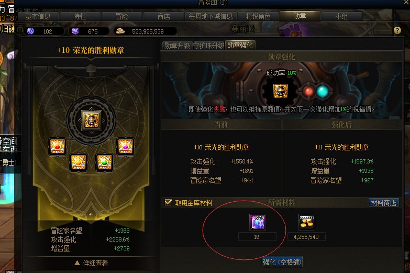Click the gold coins cost icon
This screenshot has height=273, width=410.
[307, 222]
